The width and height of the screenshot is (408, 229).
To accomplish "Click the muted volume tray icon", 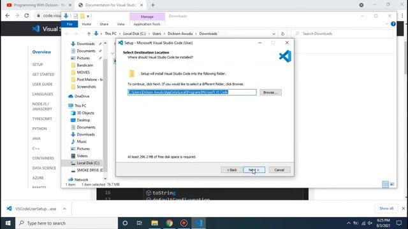I will (370, 223).
